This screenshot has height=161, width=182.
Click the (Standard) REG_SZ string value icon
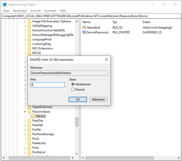(x=84, y=27)
